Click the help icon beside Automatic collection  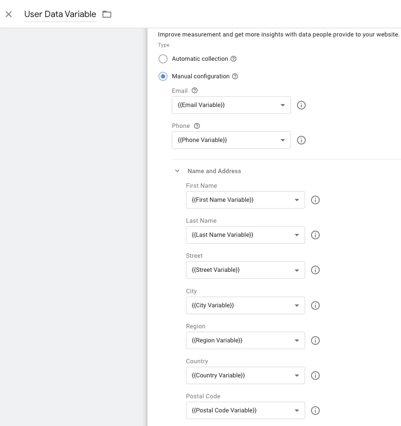(233, 59)
